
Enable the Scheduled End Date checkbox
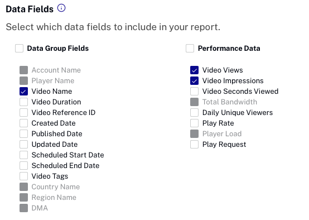[23, 166]
